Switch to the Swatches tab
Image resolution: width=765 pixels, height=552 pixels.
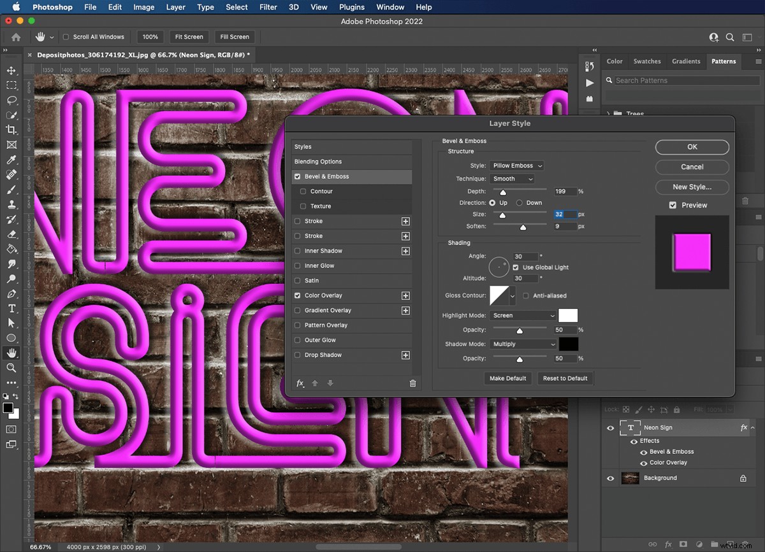pyautogui.click(x=647, y=61)
